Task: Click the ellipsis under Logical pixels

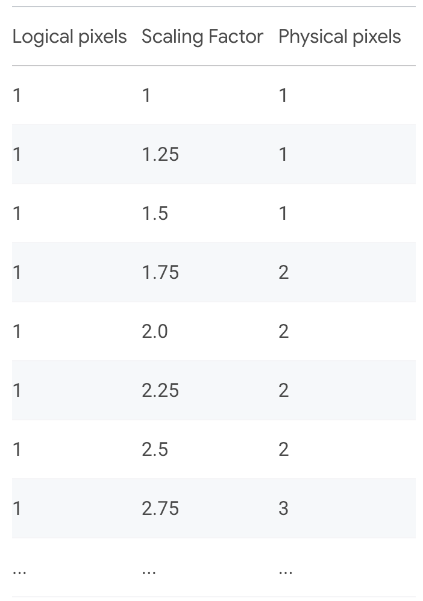Action: [x=19, y=572]
